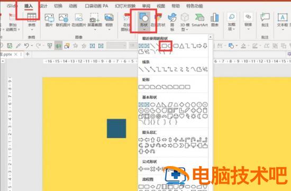Add a new document tab with plus button
Screen dimensions: 291x191
point(28,54)
